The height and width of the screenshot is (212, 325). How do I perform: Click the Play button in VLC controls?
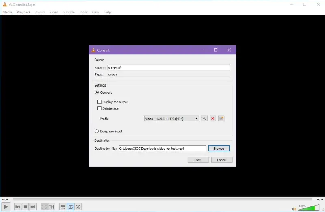coord(6,207)
